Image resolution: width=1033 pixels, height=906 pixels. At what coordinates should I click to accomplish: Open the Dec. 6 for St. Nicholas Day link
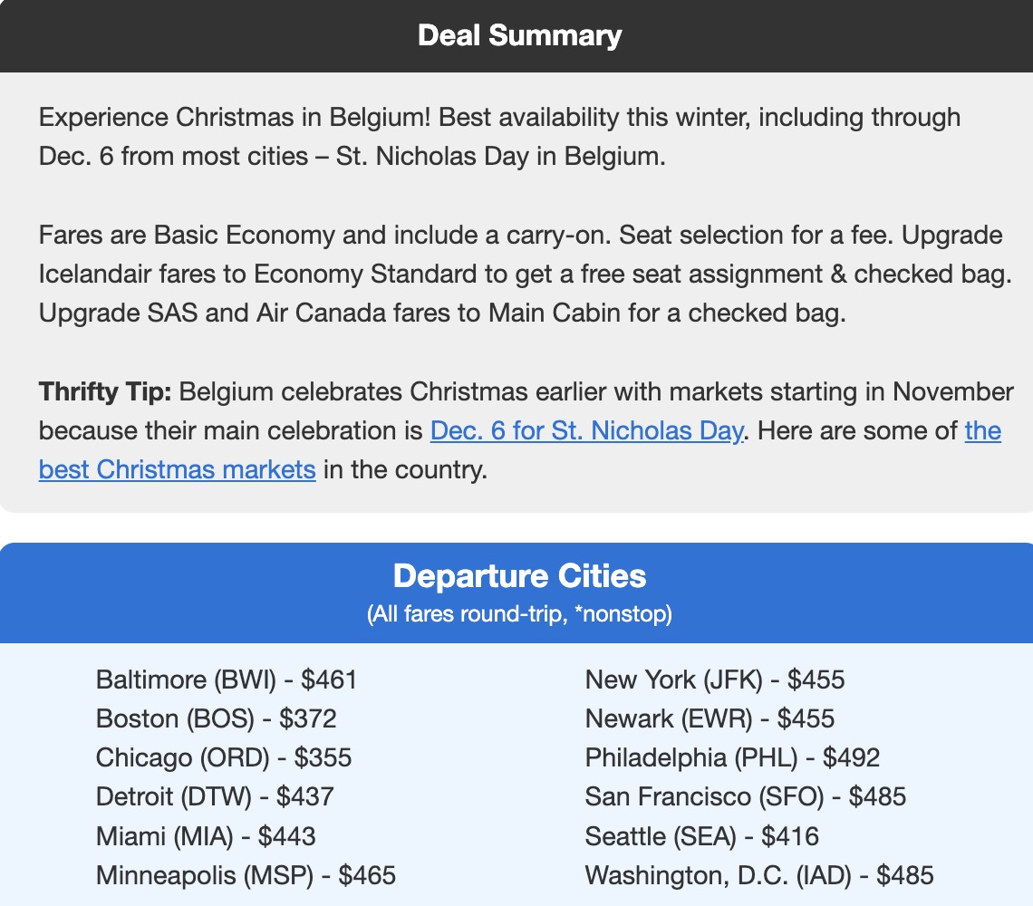586,430
